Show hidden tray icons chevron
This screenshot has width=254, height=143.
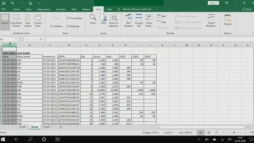pos(199,139)
